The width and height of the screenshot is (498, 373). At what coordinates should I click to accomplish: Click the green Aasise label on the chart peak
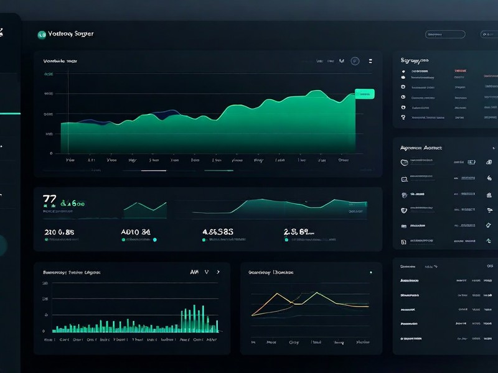tap(364, 93)
